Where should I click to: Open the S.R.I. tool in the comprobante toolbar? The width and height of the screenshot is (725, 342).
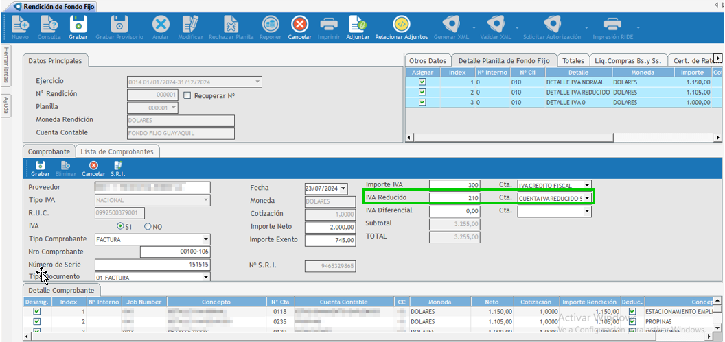pyautogui.click(x=118, y=165)
